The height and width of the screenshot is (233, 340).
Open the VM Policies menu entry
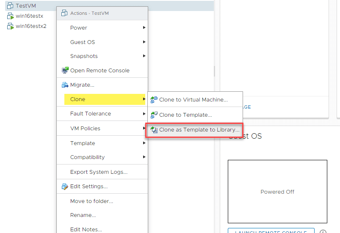[102, 129]
